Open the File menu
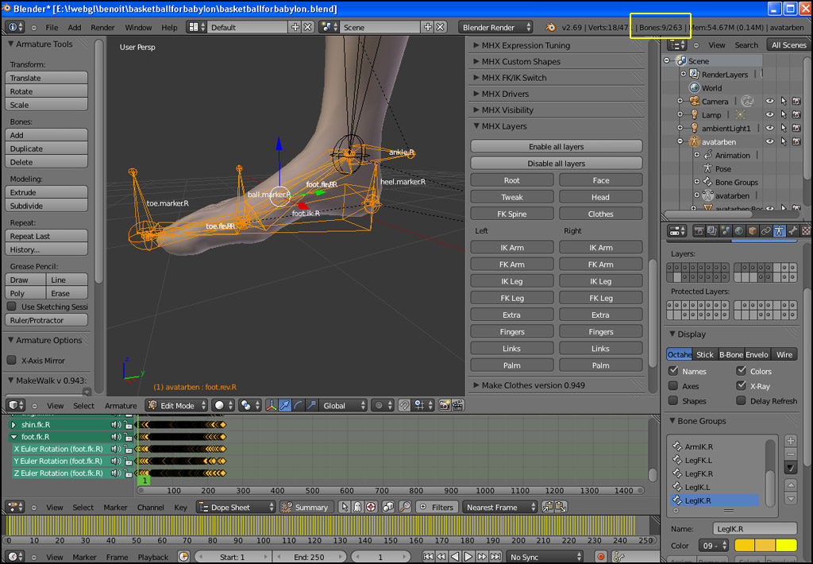 pos(52,27)
